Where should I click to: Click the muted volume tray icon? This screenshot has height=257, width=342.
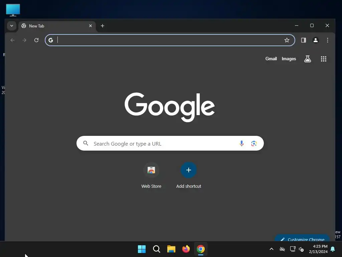pyautogui.click(x=301, y=249)
